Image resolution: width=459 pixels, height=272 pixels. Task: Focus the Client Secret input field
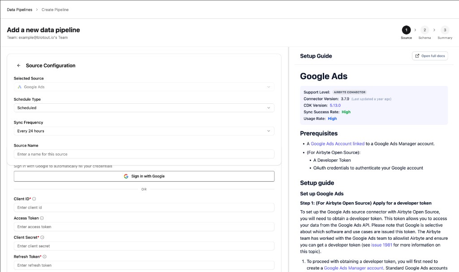coord(144,246)
